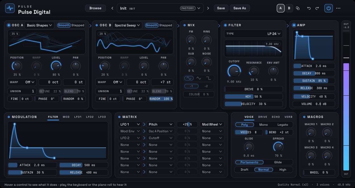
Task: Go to the next preset arrow
Action: point(208,8)
